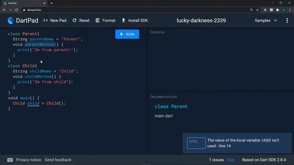Click the underlined child variable

click(33, 103)
